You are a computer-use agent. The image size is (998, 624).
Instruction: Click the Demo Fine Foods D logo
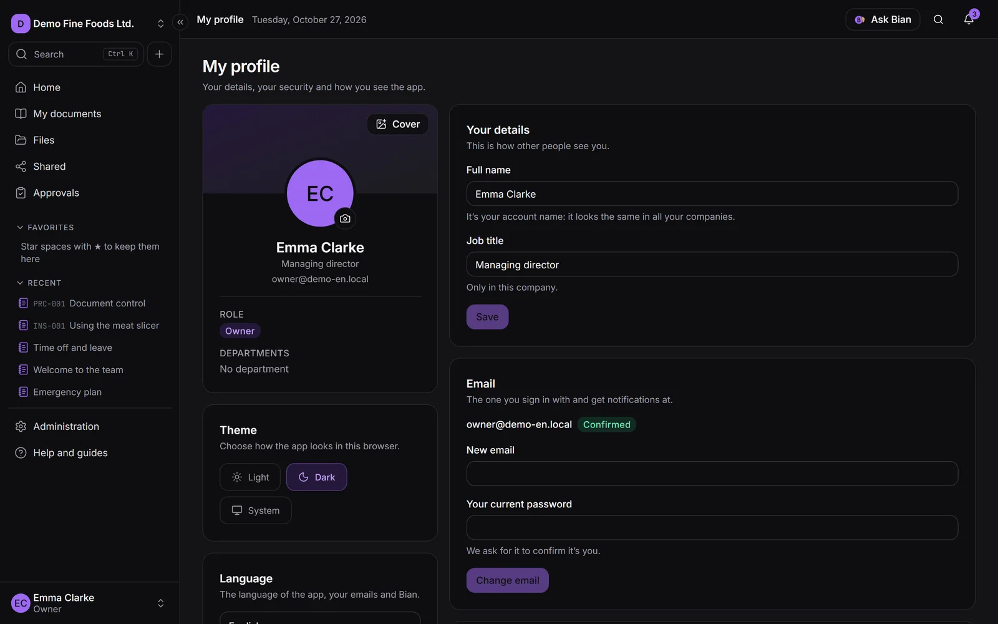[x=21, y=24]
